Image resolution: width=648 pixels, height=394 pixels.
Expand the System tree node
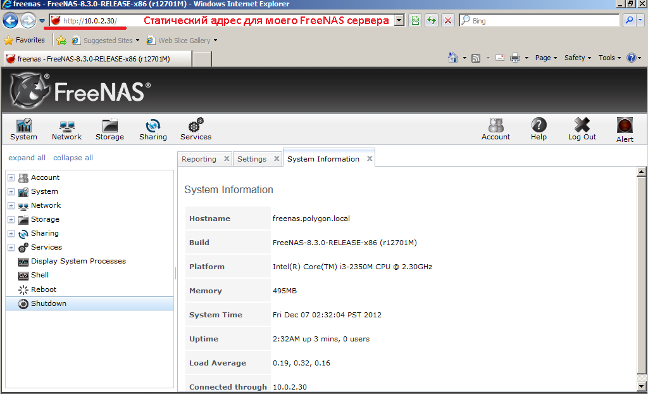tap(11, 192)
